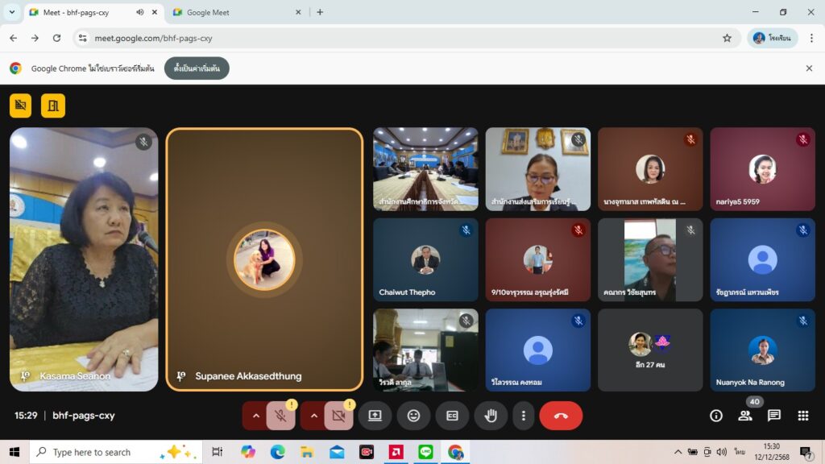Raise hand in the meeting
This screenshot has width=825, height=464.
[x=491, y=416]
